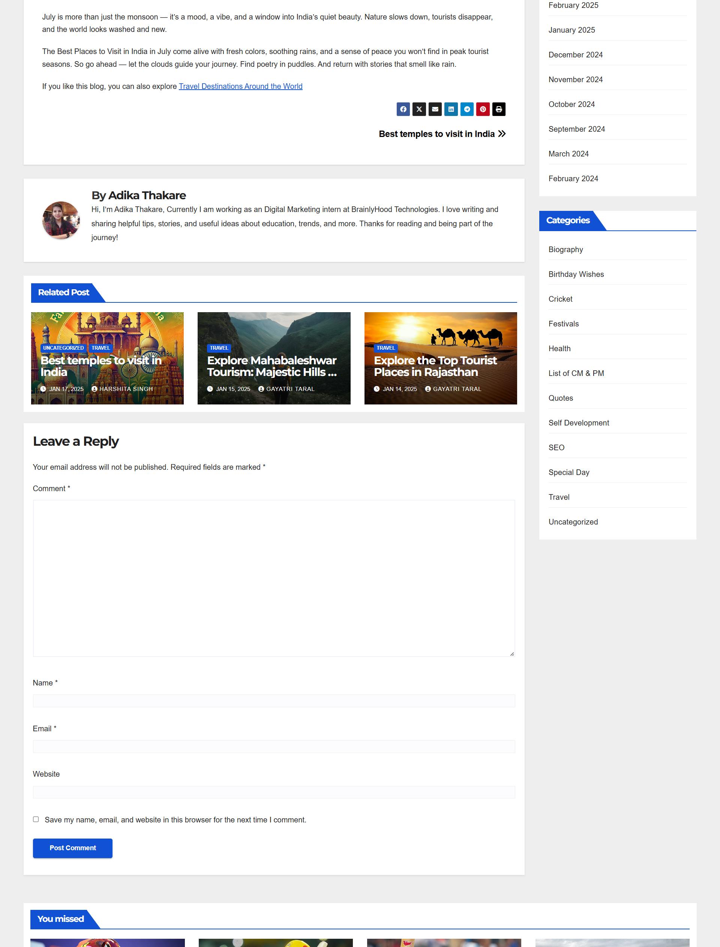Pin post using Pinterest icon
The image size is (720, 947).
point(483,109)
